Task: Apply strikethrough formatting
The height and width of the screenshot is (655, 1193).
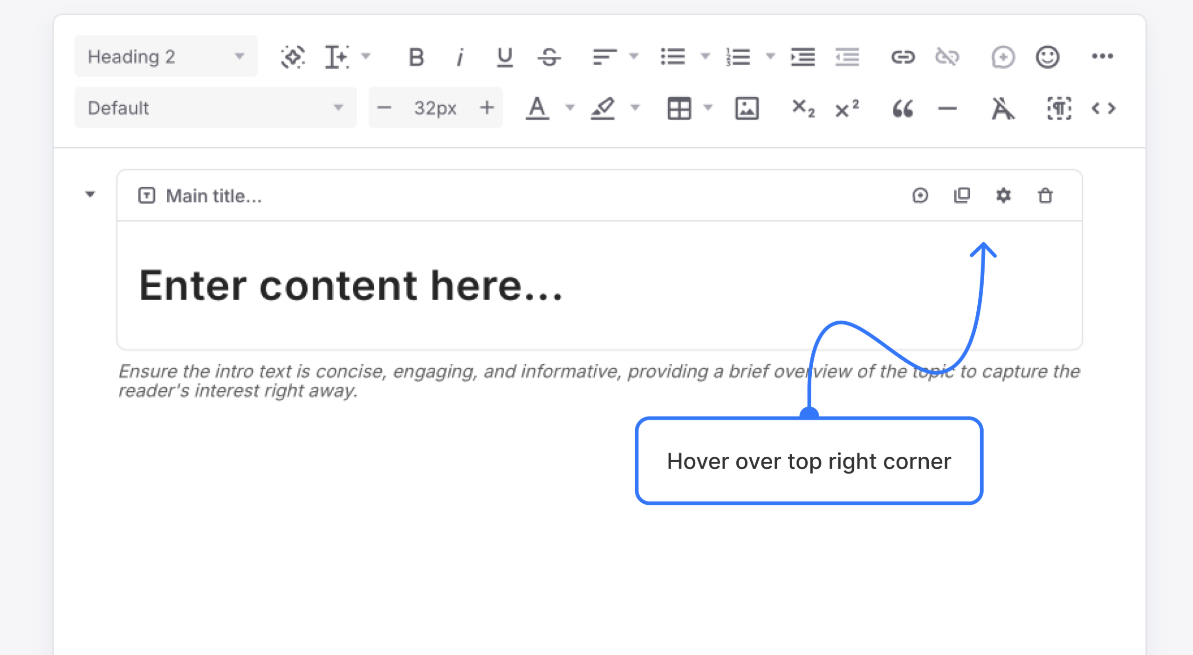Action: pyautogui.click(x=549, y=57)
